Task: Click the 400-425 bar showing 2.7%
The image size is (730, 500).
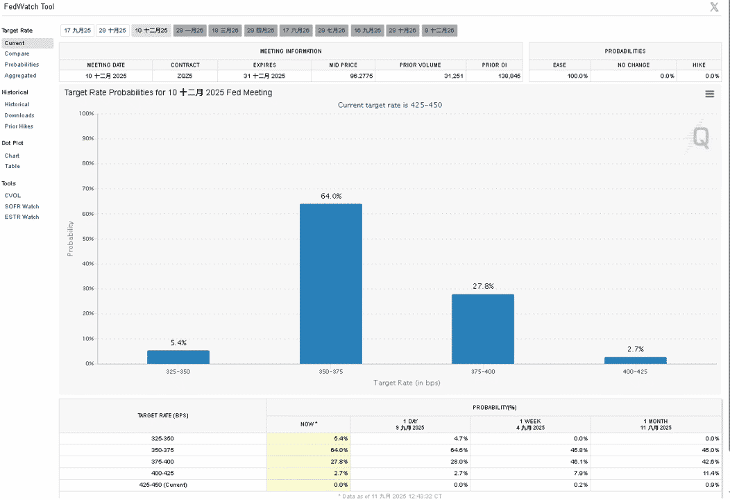Action: tap(636, 360)
